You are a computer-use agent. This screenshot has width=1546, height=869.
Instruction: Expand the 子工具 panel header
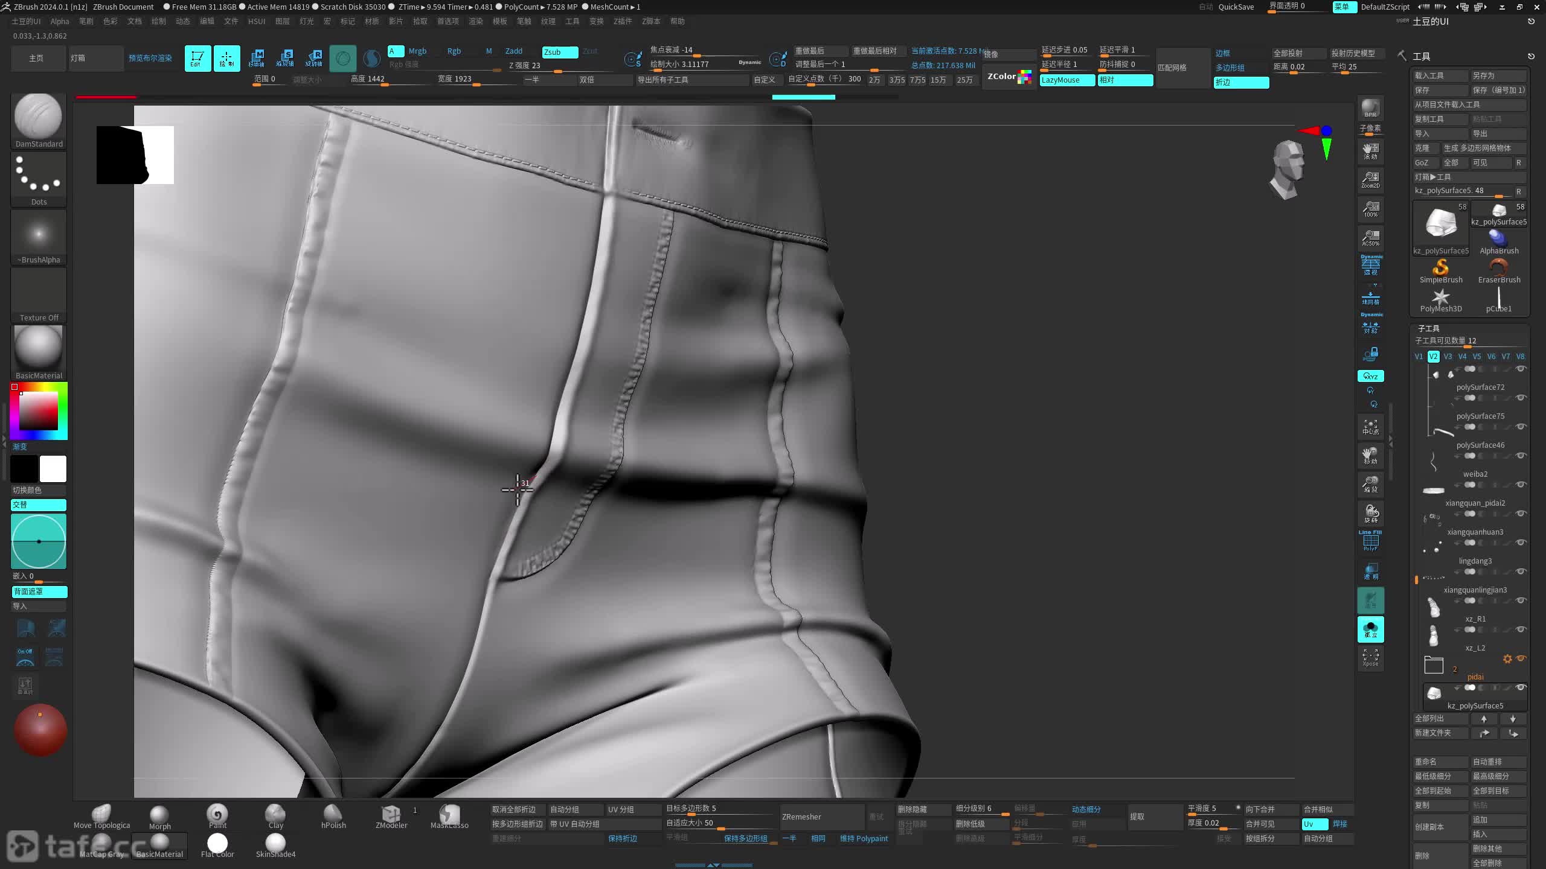[1429, 328]
